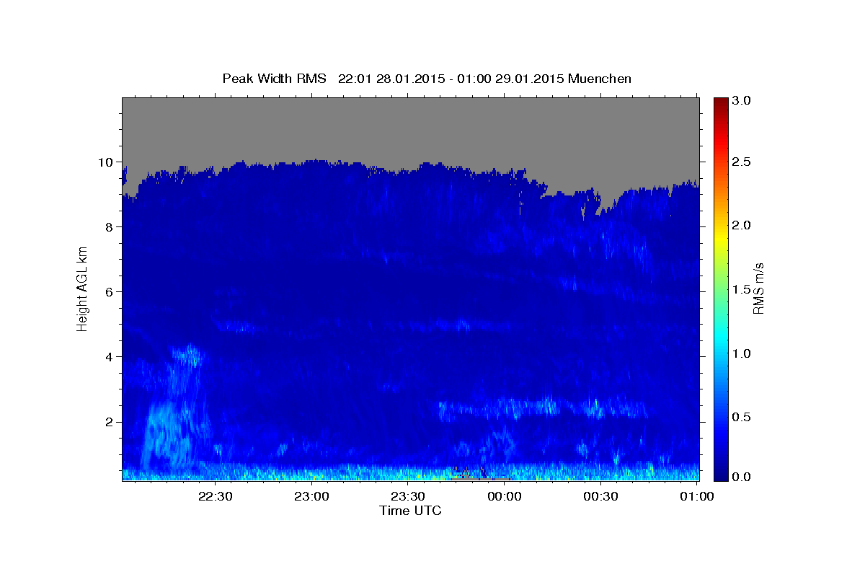Click the 'RMS m/s' colorbar label
Image resolution: width=865 pixels, height=577 pixels.
[758, 288]
